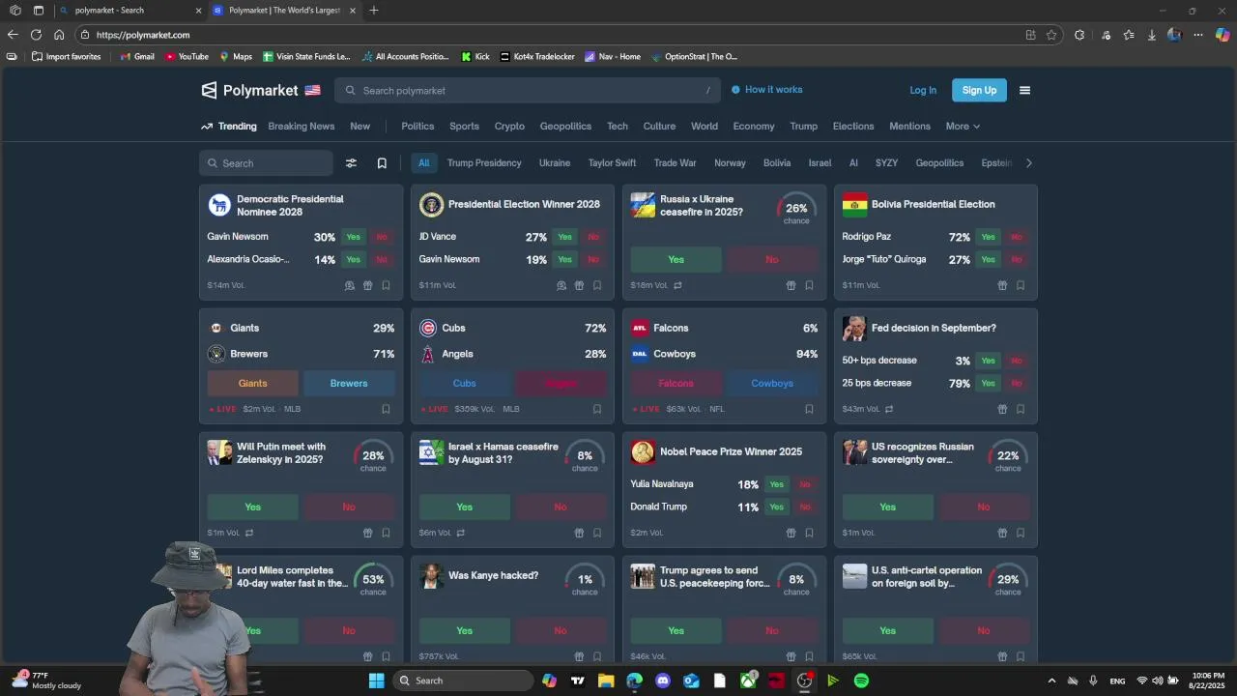Open browser downloads icon

point(1152,35)
